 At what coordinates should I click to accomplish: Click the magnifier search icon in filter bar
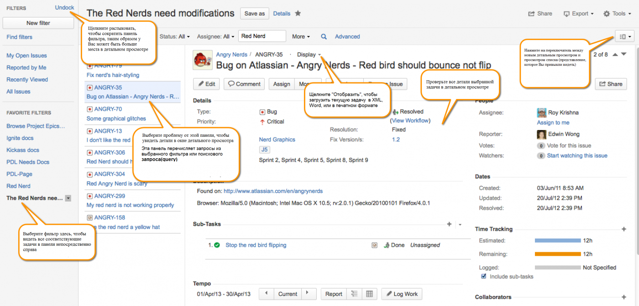pyautogui.click(x=324, y=36)
